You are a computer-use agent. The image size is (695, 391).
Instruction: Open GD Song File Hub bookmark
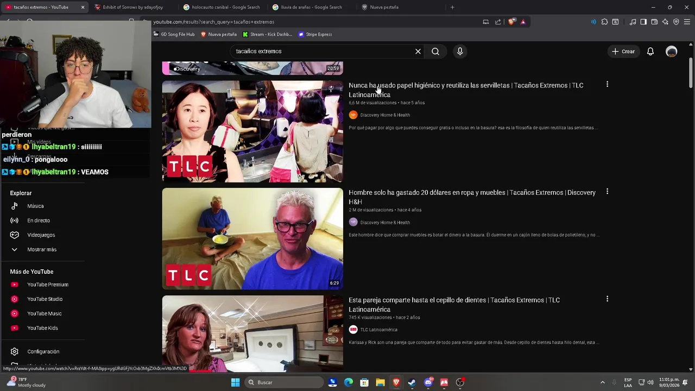[x=174, y=34]
